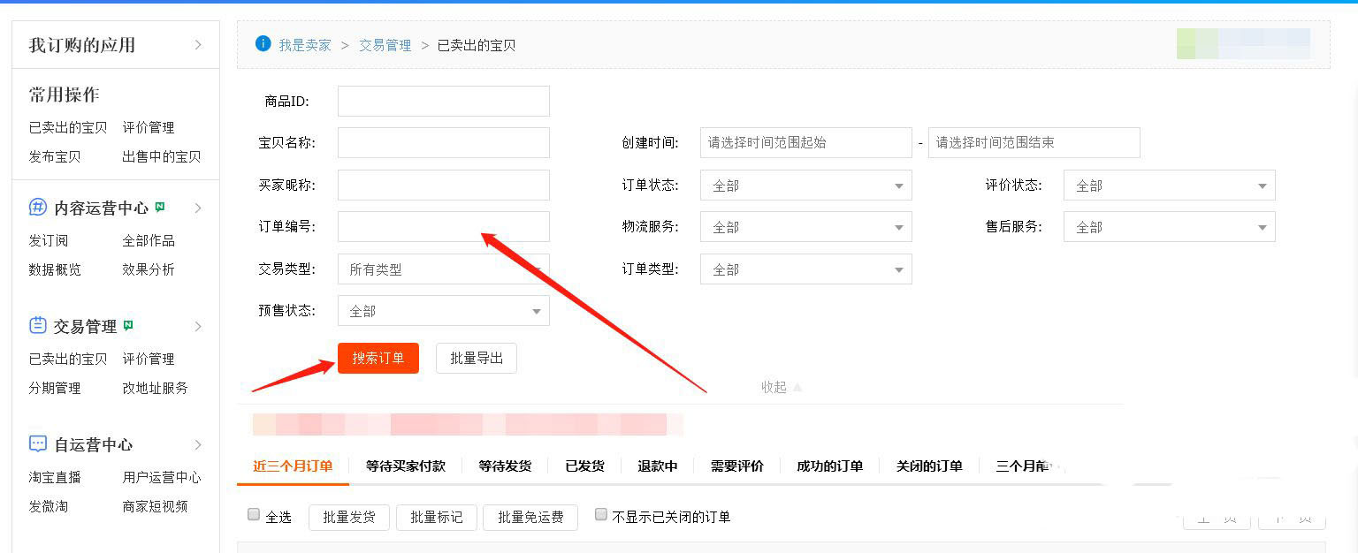Screen dimensions: 1358x553
Task: Open 发微淘 link in sidebar
Action: point(49,506)
